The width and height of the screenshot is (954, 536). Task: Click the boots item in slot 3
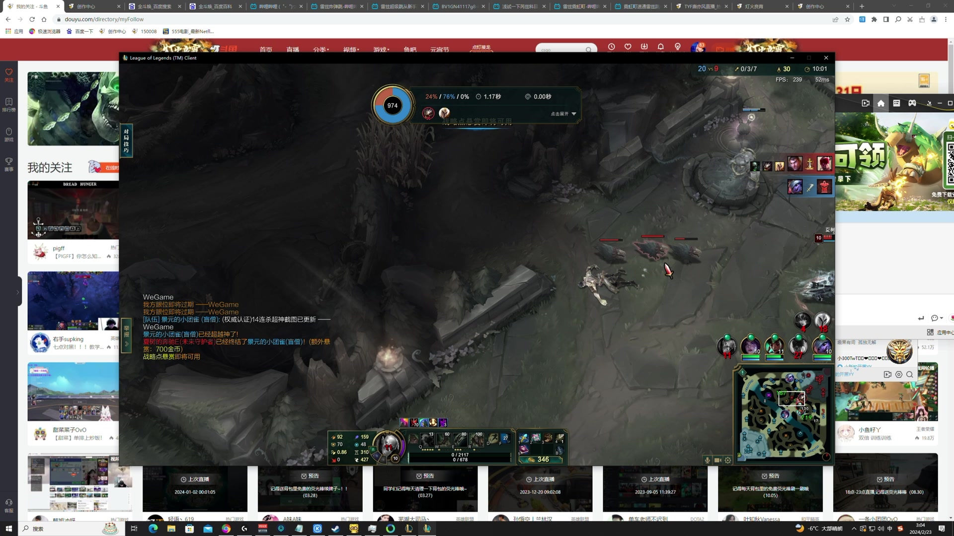(x=548, y=438)
